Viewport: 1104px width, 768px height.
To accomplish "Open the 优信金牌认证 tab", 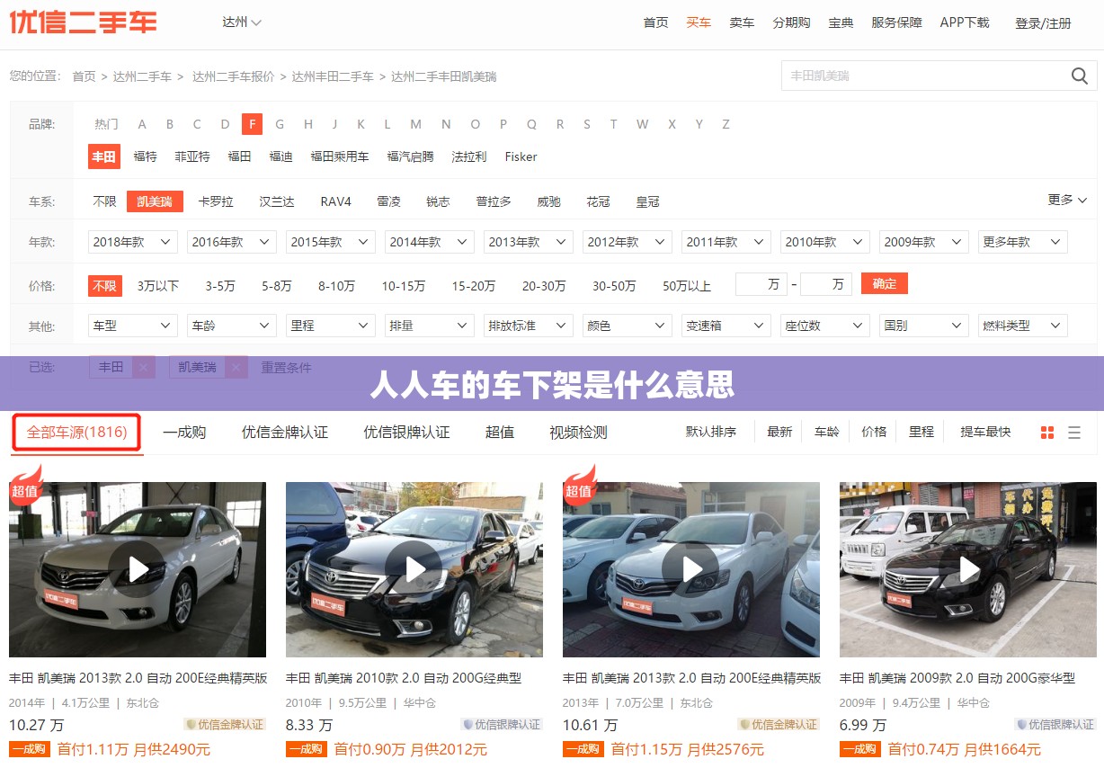I will (x=285, y=433).
